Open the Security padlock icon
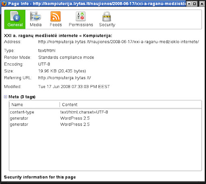 click(107, 17)
